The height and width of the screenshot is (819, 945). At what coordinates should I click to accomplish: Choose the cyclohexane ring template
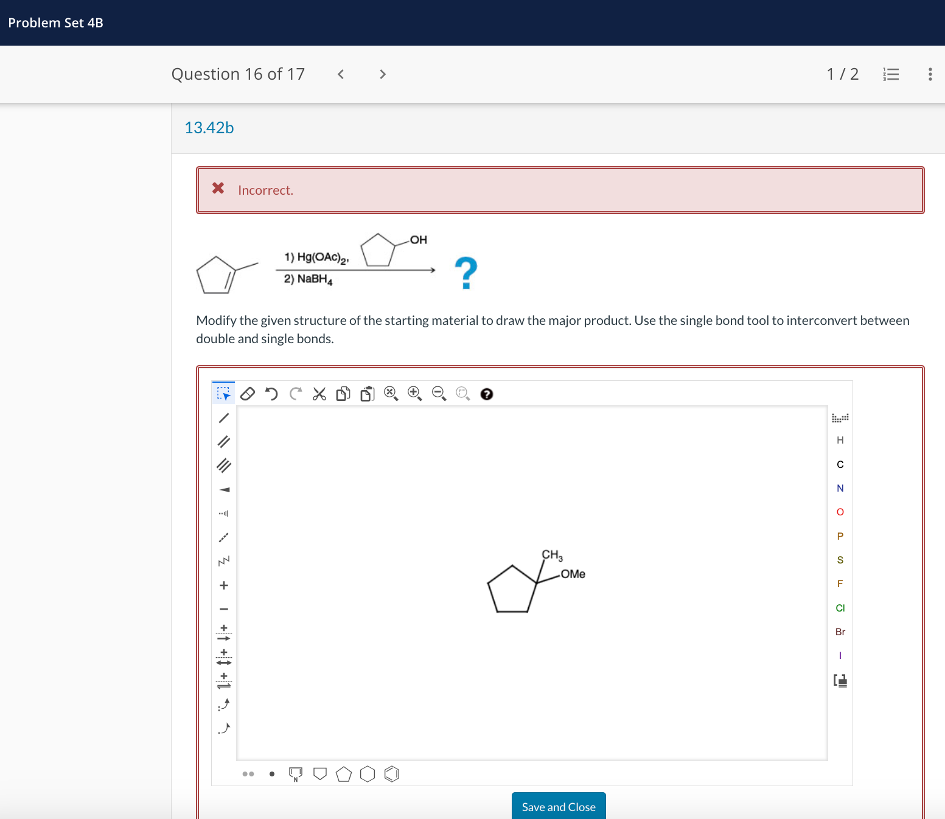[x=368, y=773]
